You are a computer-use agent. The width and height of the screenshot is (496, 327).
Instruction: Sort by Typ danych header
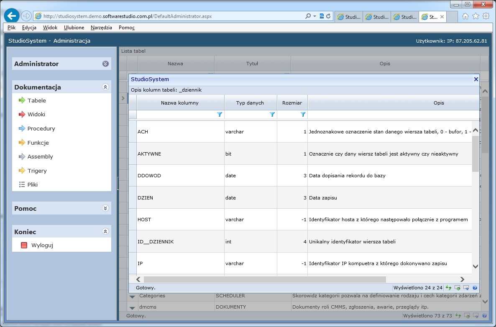(x=250, y=103)
